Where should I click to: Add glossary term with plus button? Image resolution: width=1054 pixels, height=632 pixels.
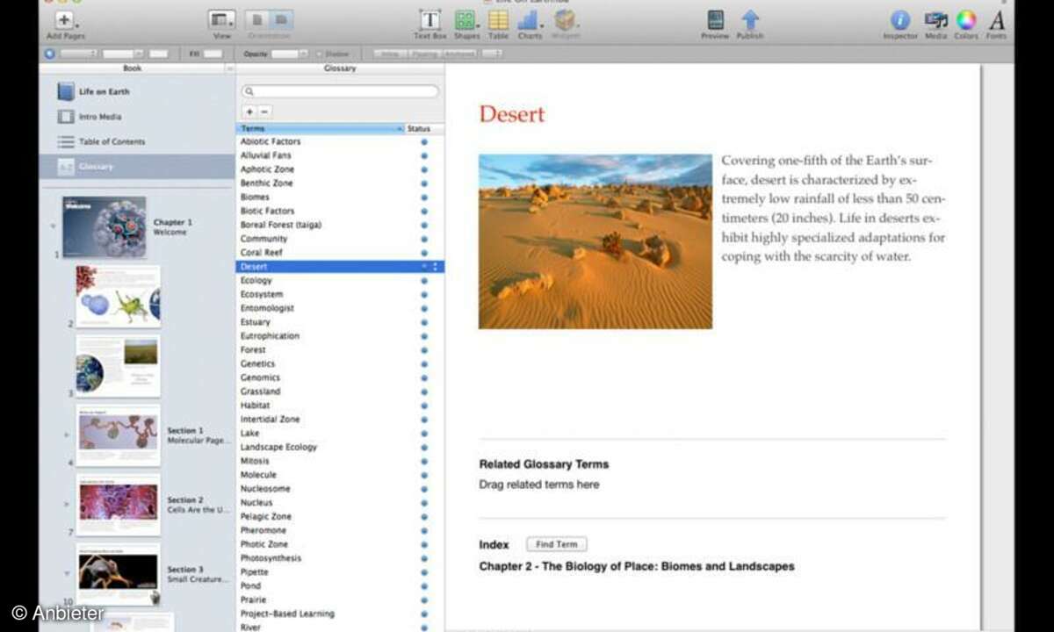coord(249,111)
